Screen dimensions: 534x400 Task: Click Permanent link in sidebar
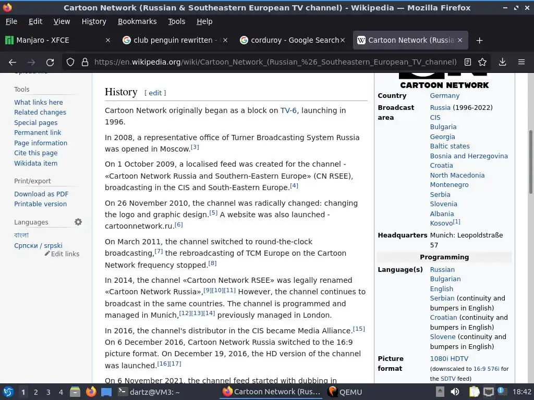click(x=38, y=133)
